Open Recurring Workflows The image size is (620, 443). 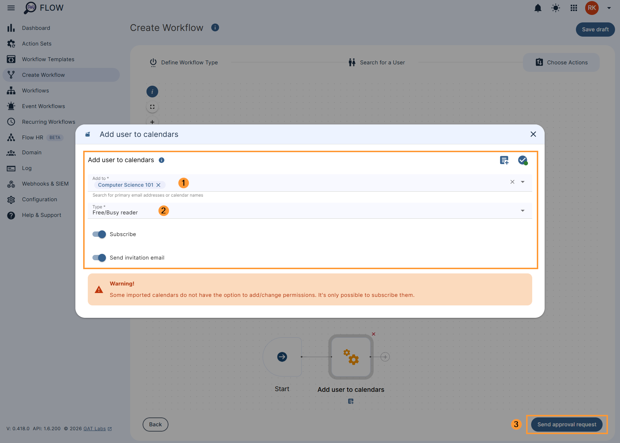49,122
